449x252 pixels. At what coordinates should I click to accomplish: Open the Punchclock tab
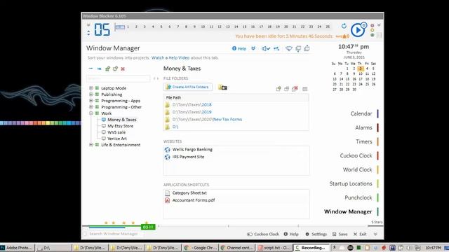(358, 197)
